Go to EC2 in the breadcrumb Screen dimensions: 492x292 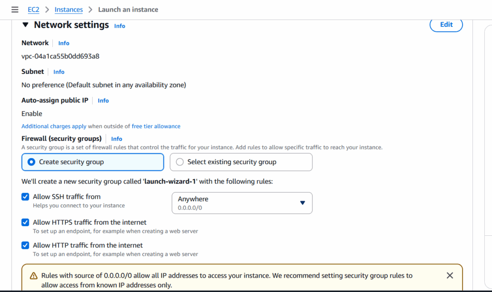tap(34, 10)
